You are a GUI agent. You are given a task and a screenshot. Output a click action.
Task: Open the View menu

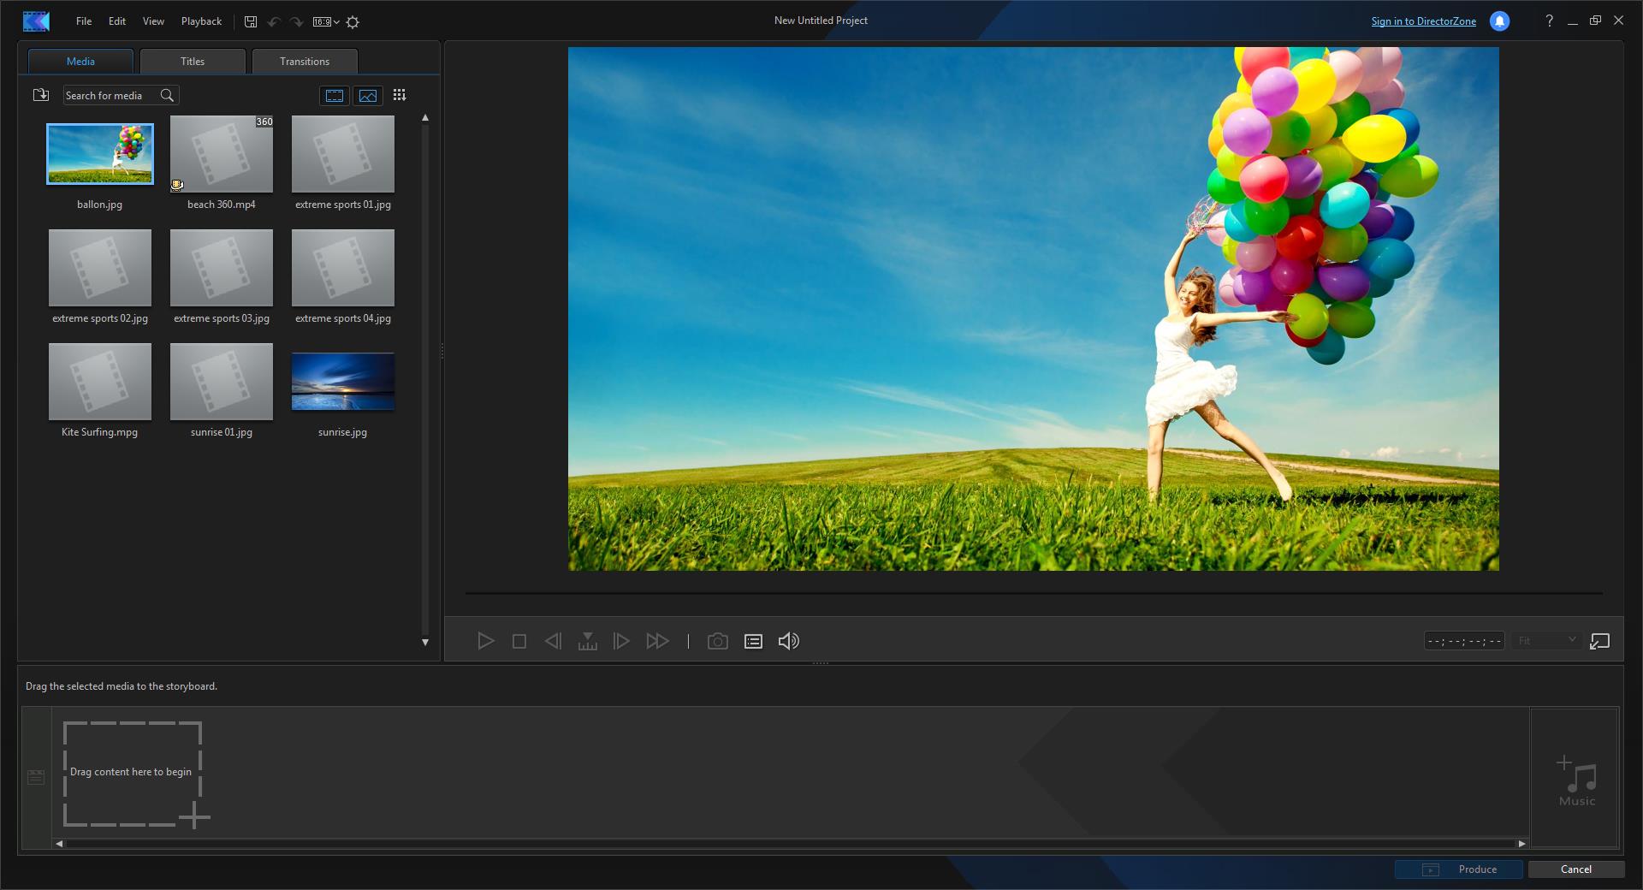click(153, 21)
